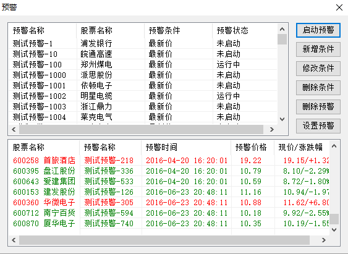Click the stock name 皖通高速
Screen dimensions: 348x254
(x=96, y=54)
